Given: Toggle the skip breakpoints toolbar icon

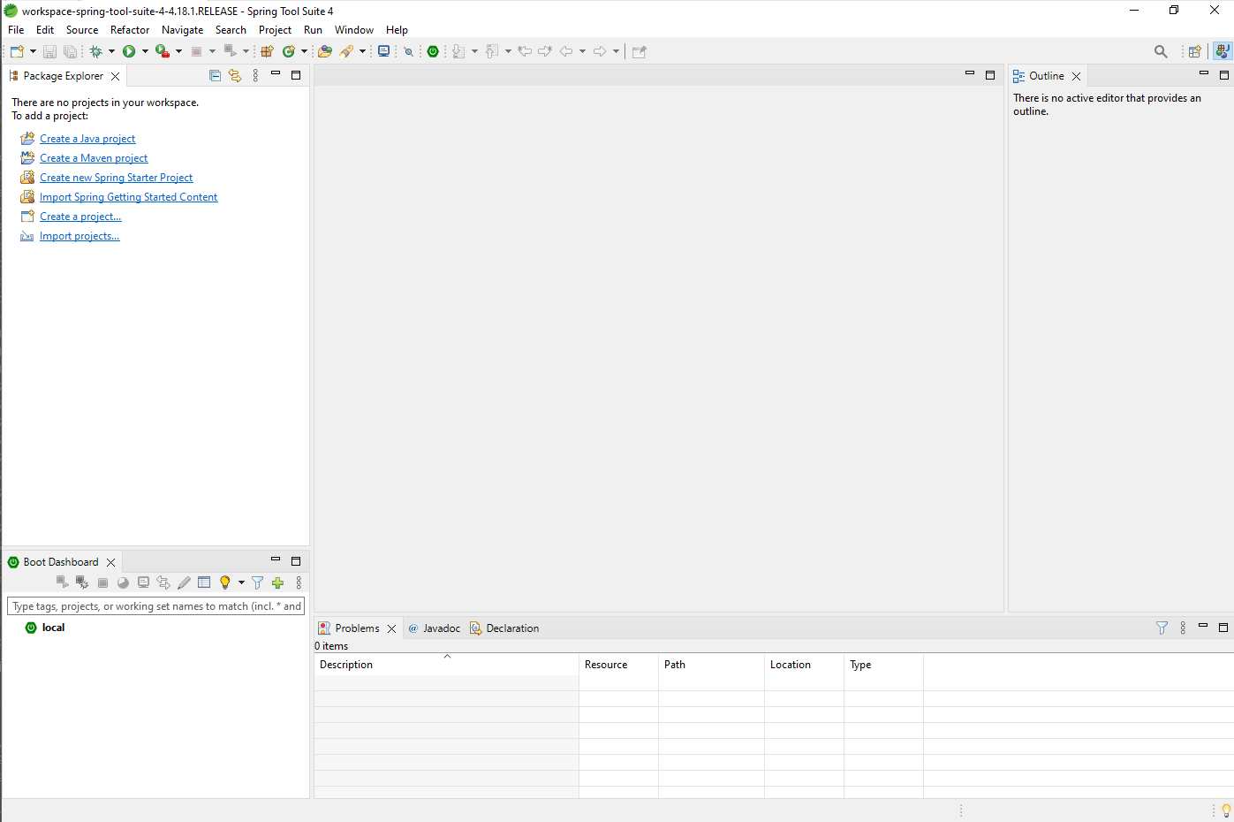Looking at the screenshot, I should [408, 51].
